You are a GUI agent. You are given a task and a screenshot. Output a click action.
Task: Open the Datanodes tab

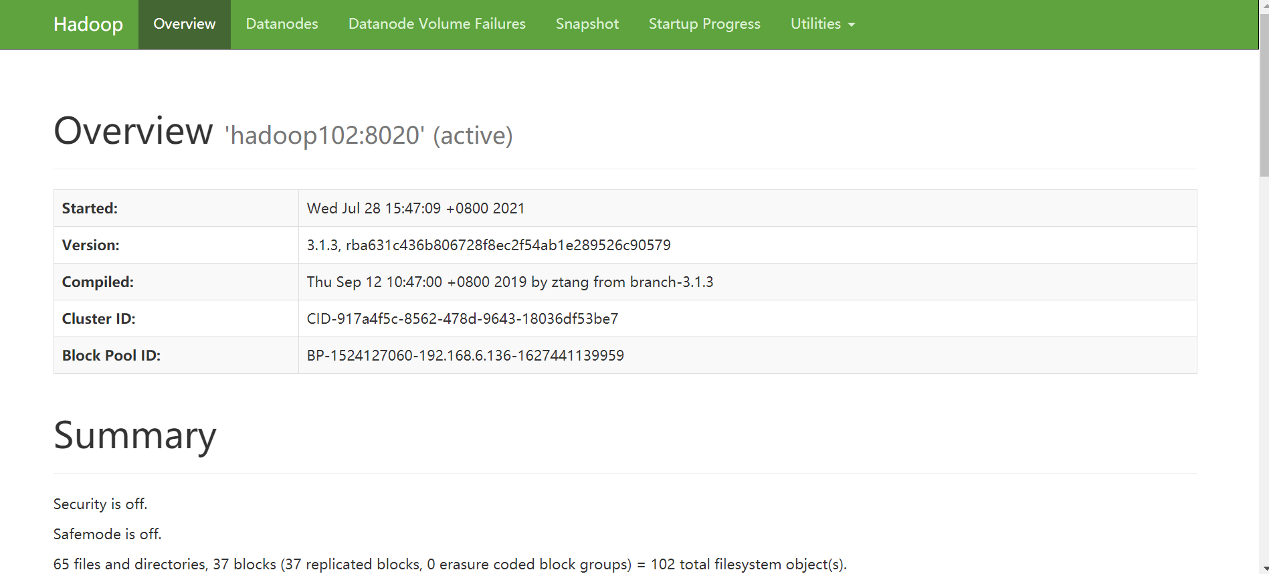click(282, 24)
